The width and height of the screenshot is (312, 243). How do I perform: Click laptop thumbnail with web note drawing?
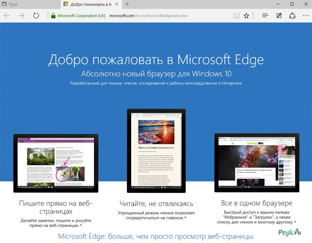pyautogui.click(x=56, y=163)
